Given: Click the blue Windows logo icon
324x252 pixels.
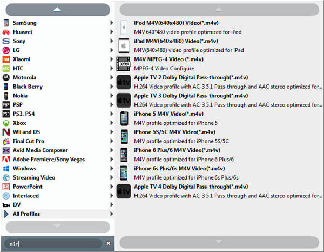Looking at the screenshot, I should [6, 169].
